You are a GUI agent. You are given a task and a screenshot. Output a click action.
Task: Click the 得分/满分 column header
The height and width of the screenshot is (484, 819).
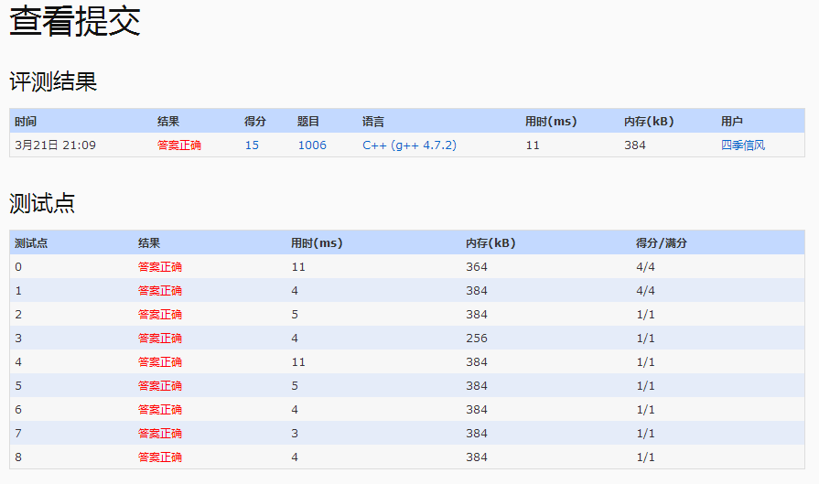click(662, 243)
